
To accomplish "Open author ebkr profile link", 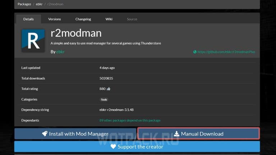I will click(x=60, y=52).
